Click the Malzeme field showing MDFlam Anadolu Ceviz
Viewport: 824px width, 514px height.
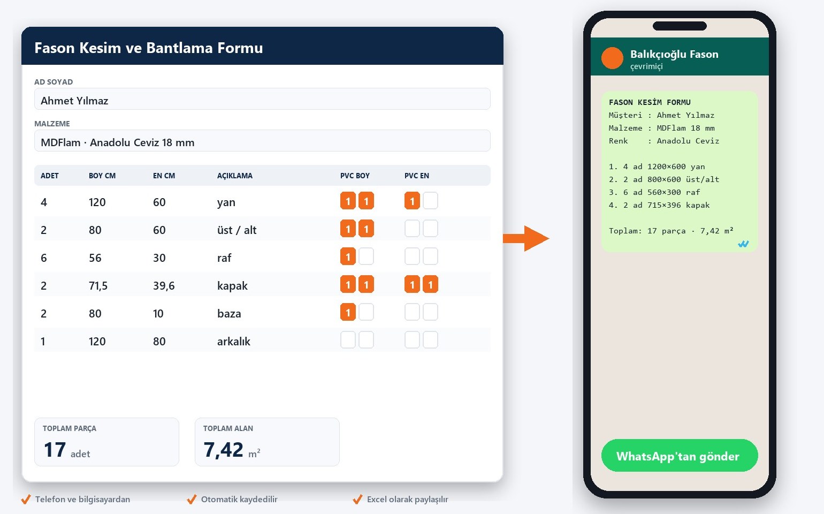coord(262,141)
